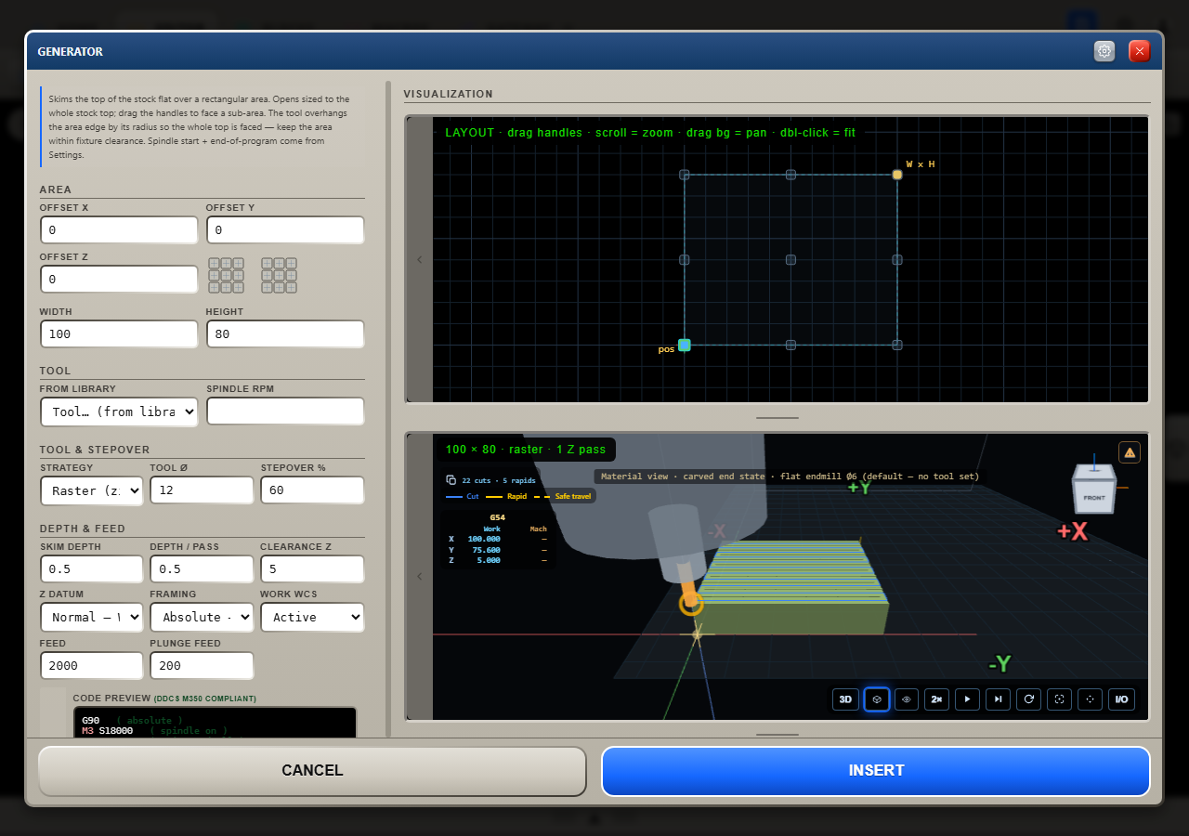The width and height of the screenshot is (1189, 836).
Task: Collapse the layout panel left chevron
Action: [419, 259]
